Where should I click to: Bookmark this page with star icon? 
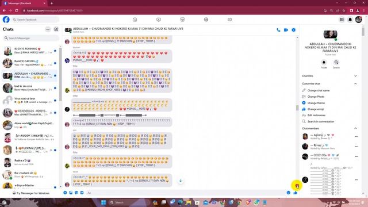pos(344,10)
